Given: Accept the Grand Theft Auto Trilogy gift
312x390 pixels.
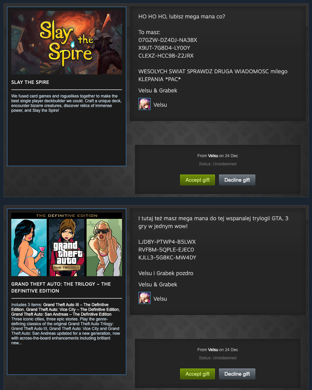Looking at the screenshot, I should [197, 374].
